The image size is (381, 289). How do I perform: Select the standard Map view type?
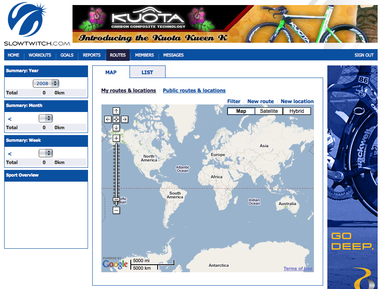241,111
